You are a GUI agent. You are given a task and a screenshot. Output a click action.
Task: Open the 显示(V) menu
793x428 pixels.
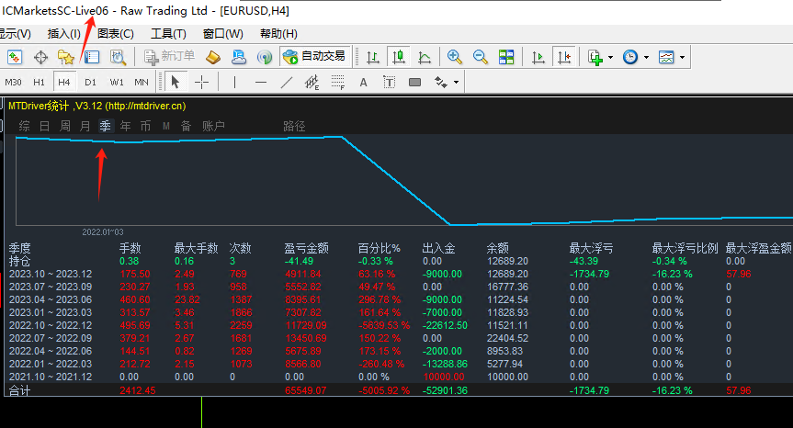(x=15, y=34)
